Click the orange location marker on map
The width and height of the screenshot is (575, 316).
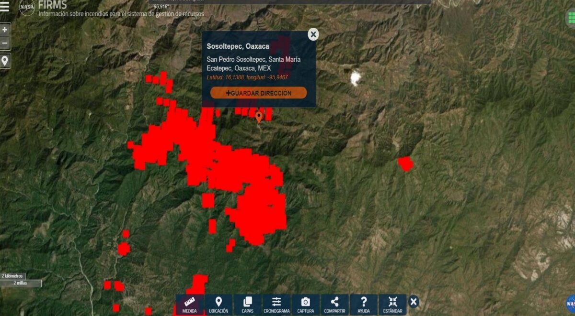[259, 116]
